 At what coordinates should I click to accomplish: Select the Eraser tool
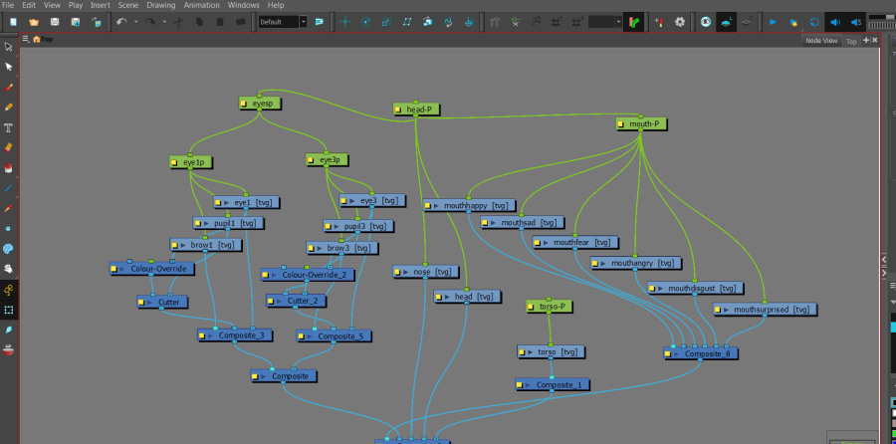(x=9, y=147)
